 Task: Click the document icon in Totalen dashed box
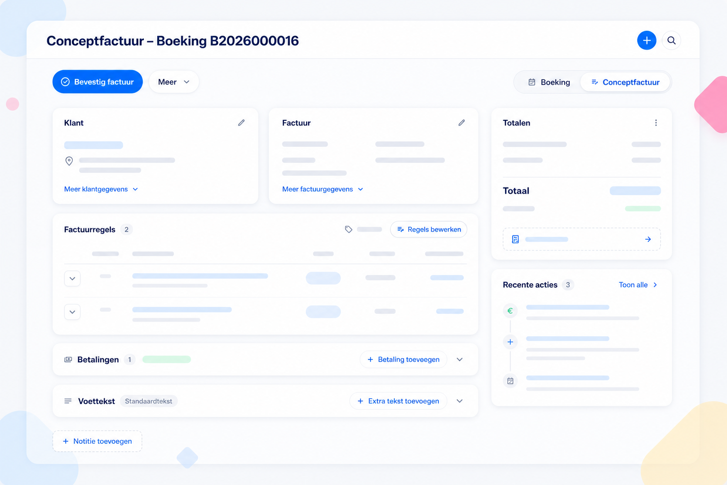coord(515,239)
